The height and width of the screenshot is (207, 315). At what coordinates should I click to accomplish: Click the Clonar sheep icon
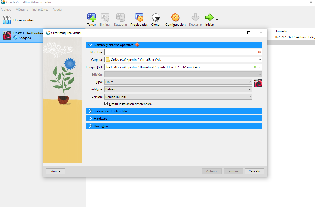(156, 18)
